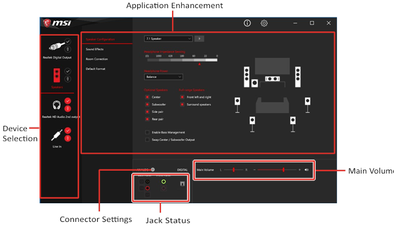Open the 7.1 Speaker configuration dropdown

[x=169, y=38]
